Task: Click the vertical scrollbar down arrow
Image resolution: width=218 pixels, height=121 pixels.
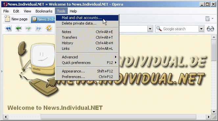Action: pos(214,111)
